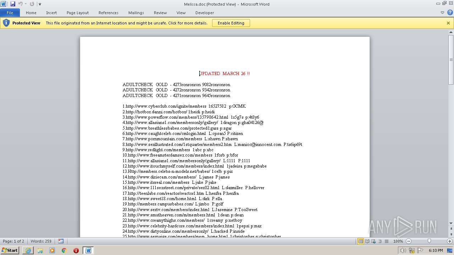Click the Undo arrow icon

coord(20,4)
